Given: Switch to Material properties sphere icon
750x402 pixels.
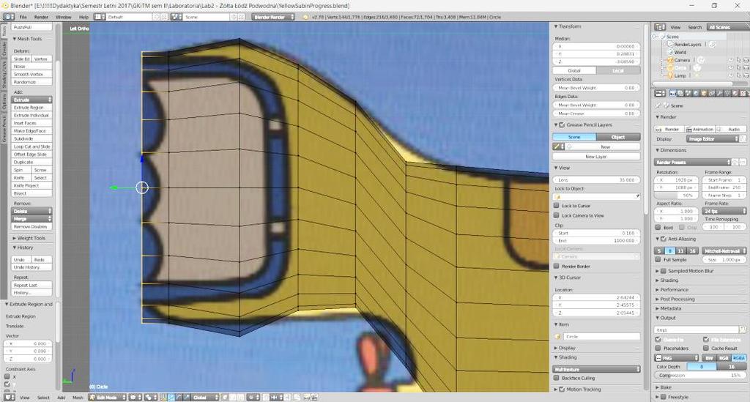Looking at the screenshot, I should (x=735, y=93).
